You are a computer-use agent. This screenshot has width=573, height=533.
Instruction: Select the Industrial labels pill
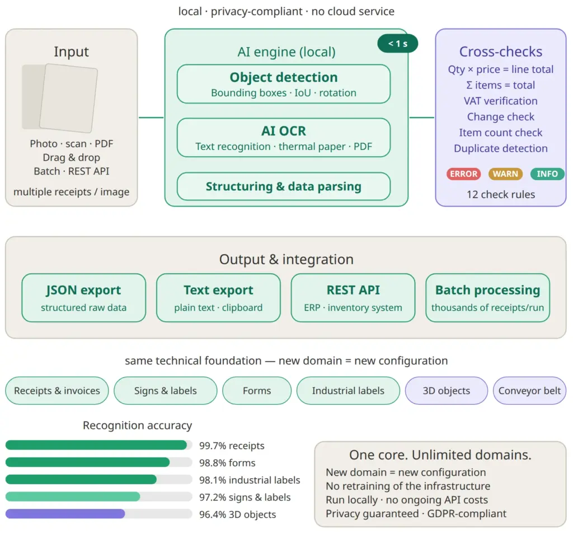tap(348, 391)
